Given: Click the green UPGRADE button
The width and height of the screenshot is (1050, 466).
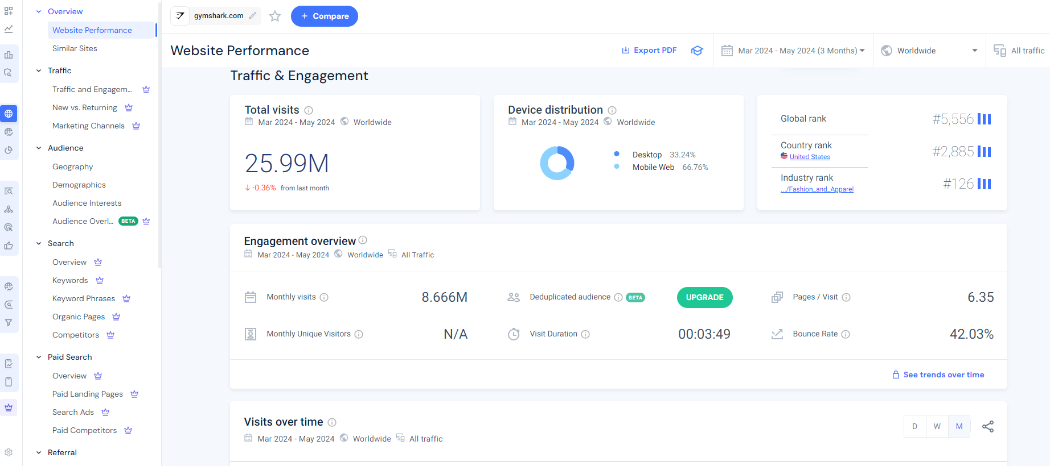Looking at the screenshot, I should click(705, 297).
